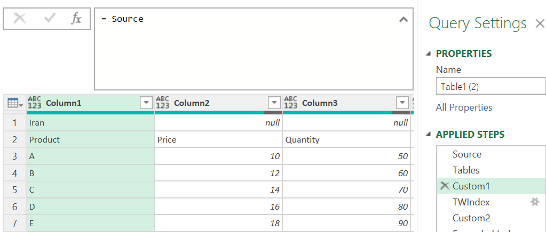The width and height of the screenshot is (546, 232).
Task: Open the fx function icon
Action: click(76, 19)
